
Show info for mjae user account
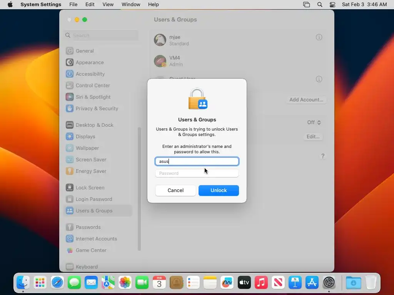(319, 37)
